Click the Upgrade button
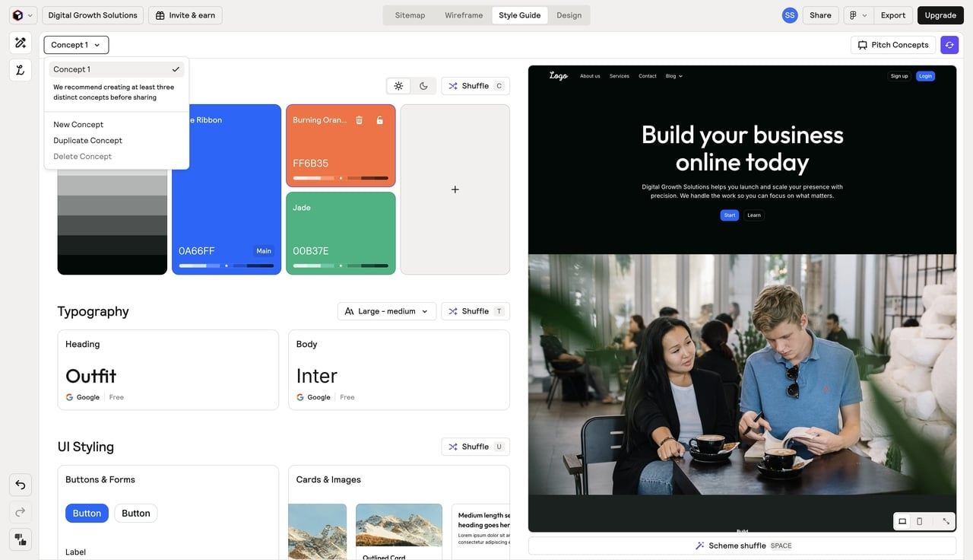Image resolution: width=973 pixels, height=560 pixels. [940, 15]
